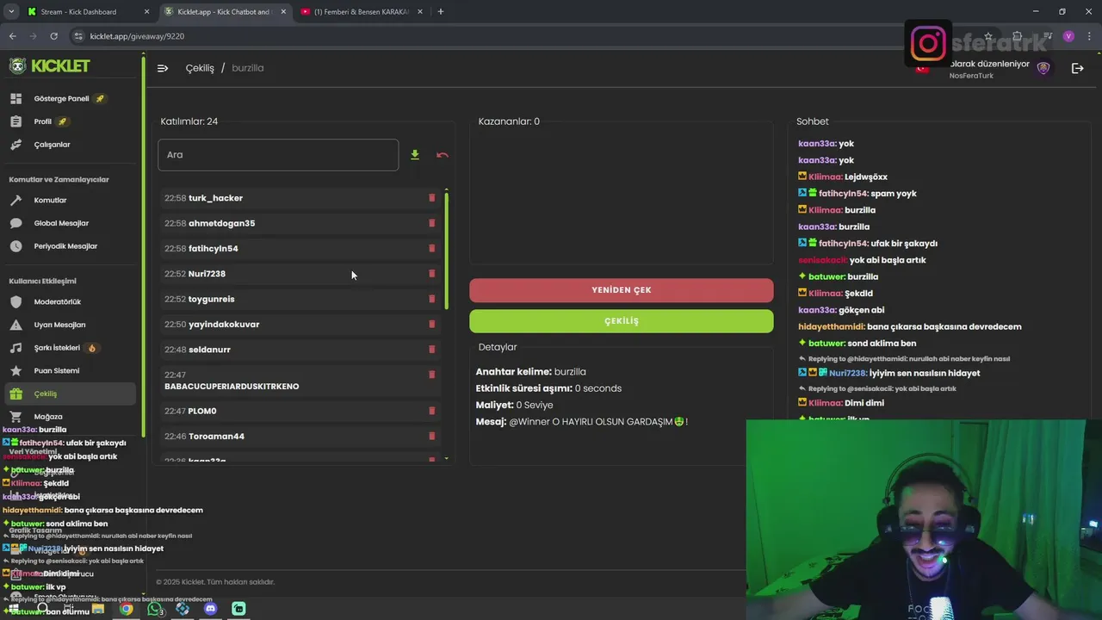Click the Kicklet logo
The height and width of the screenshot is (620, 1102).
49,66
